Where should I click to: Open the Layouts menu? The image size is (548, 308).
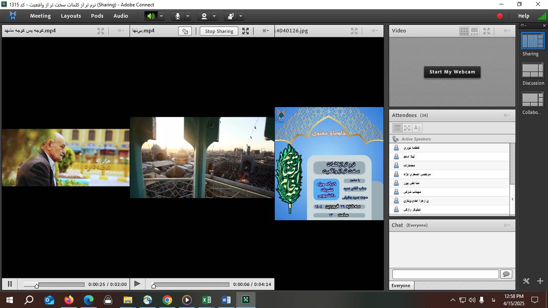point(71,16)
